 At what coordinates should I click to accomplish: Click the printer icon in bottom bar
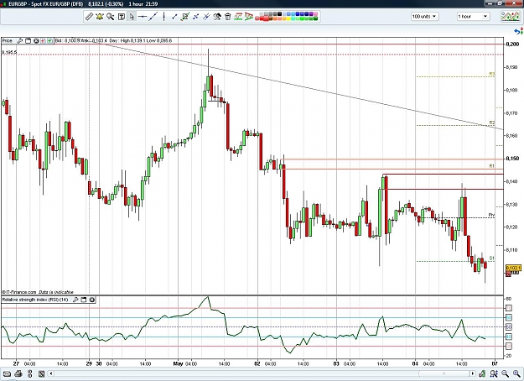pyautogui.click(x=18, y=373)
